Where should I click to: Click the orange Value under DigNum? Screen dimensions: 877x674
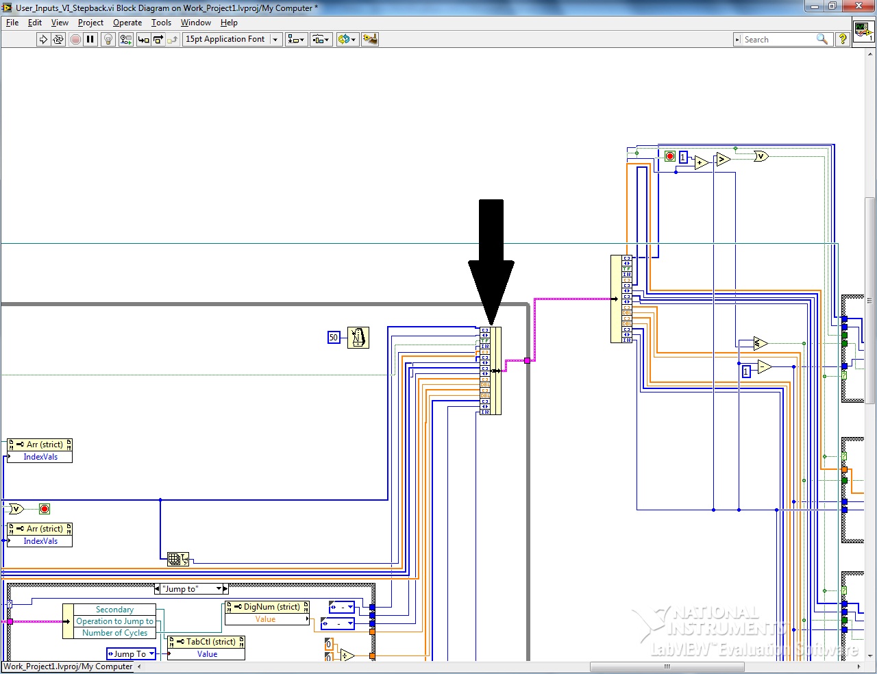265,619
